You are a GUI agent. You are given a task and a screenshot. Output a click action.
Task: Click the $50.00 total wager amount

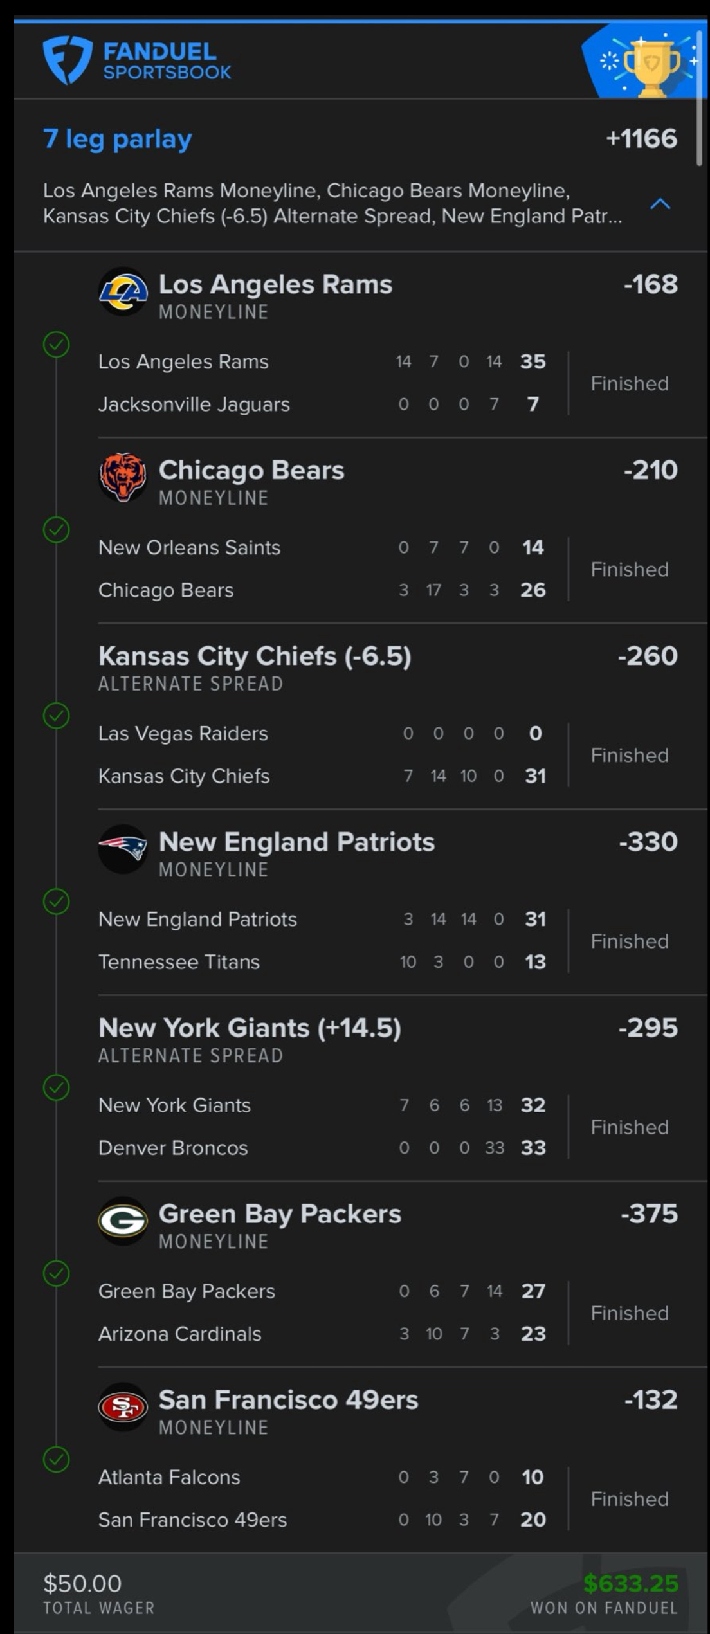pos(82,1583)
